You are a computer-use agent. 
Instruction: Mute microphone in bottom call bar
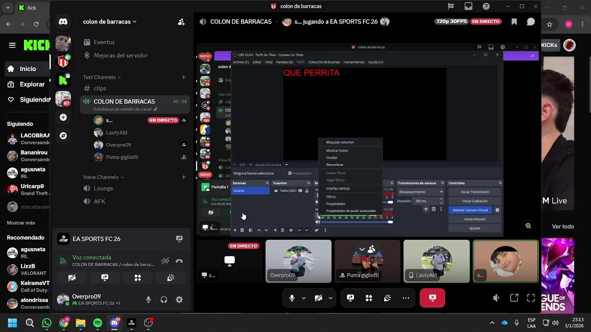(292, 298)
